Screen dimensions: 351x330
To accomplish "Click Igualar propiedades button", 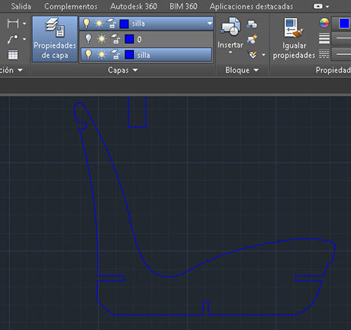I will (294, 38).
